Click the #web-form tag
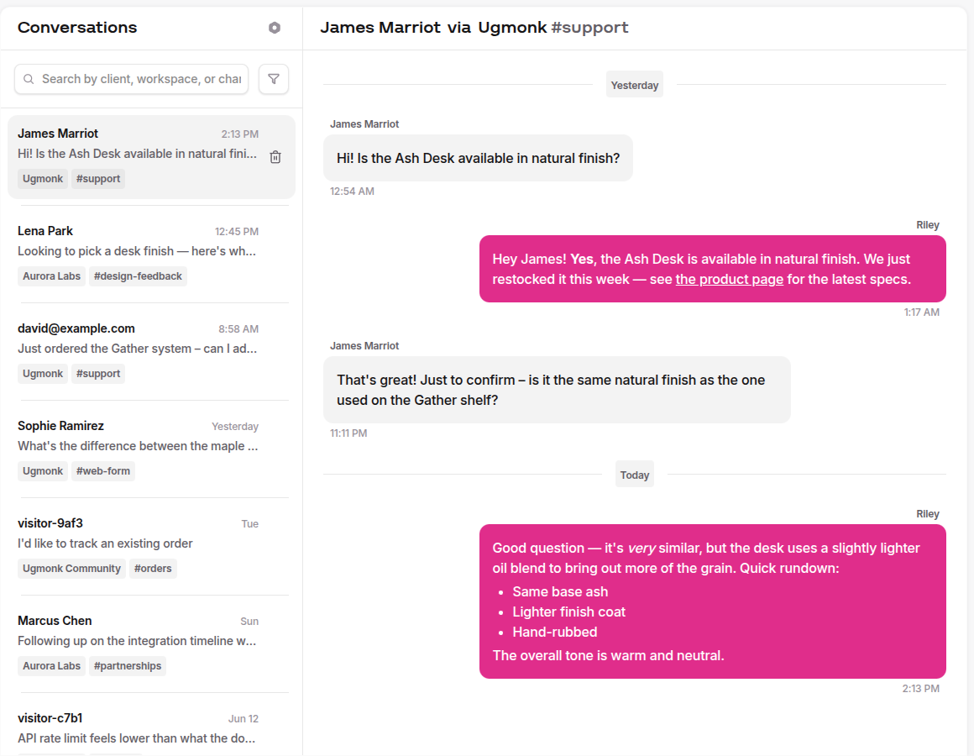This screenshot has height=756, width=974. coord(103,471)
